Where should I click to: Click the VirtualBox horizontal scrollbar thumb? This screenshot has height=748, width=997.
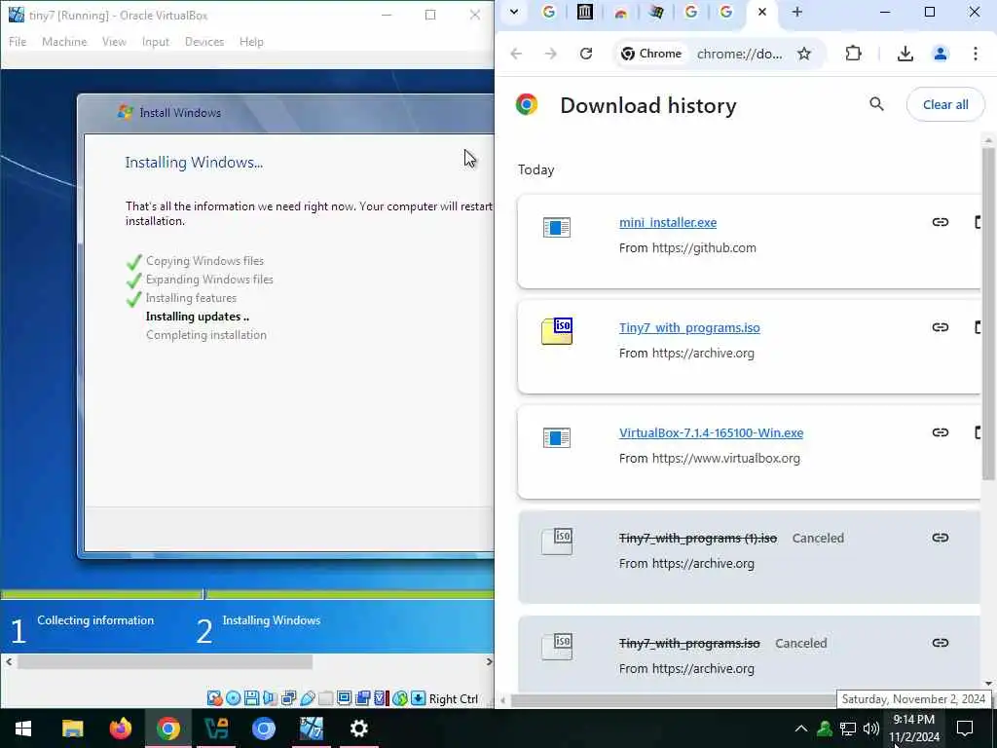coord(165,661)
